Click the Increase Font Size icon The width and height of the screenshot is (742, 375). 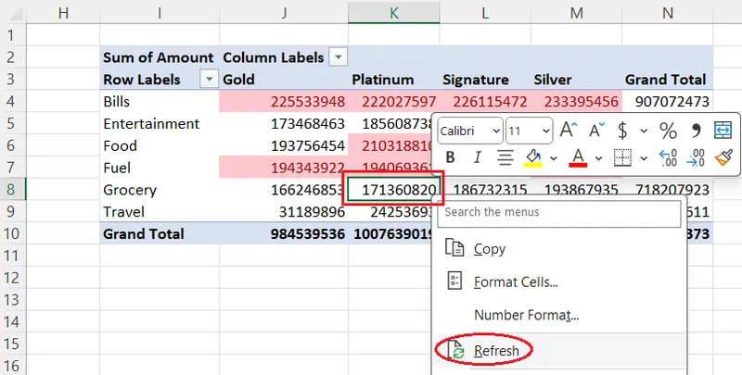click(x=569, y=131)
